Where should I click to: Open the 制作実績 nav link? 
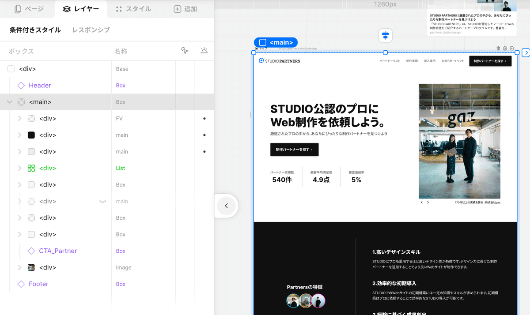(x=412, y=61)
